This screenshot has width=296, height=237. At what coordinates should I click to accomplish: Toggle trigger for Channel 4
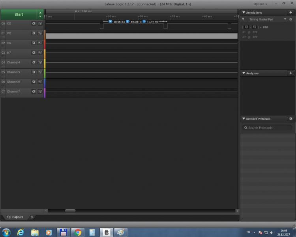coord(40,62)
